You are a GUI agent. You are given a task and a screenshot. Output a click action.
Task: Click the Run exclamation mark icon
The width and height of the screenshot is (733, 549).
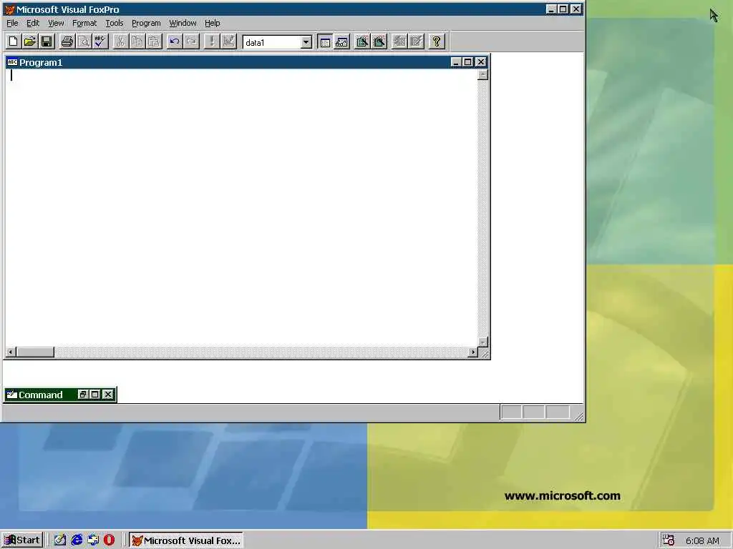pyautogui.click(x=211, y=41)
